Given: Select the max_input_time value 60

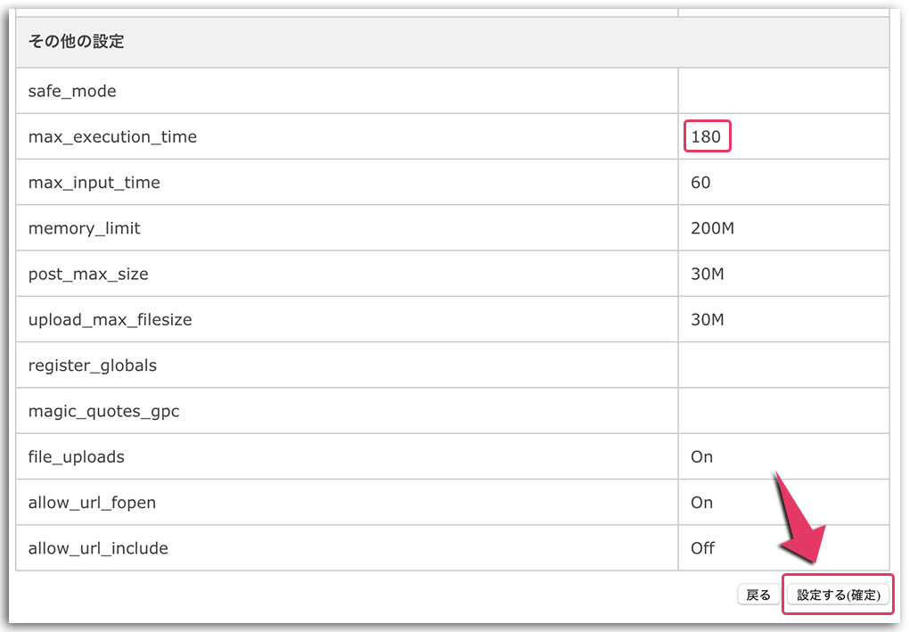Looking at the screenshot, I should click(x=700, y=183).
